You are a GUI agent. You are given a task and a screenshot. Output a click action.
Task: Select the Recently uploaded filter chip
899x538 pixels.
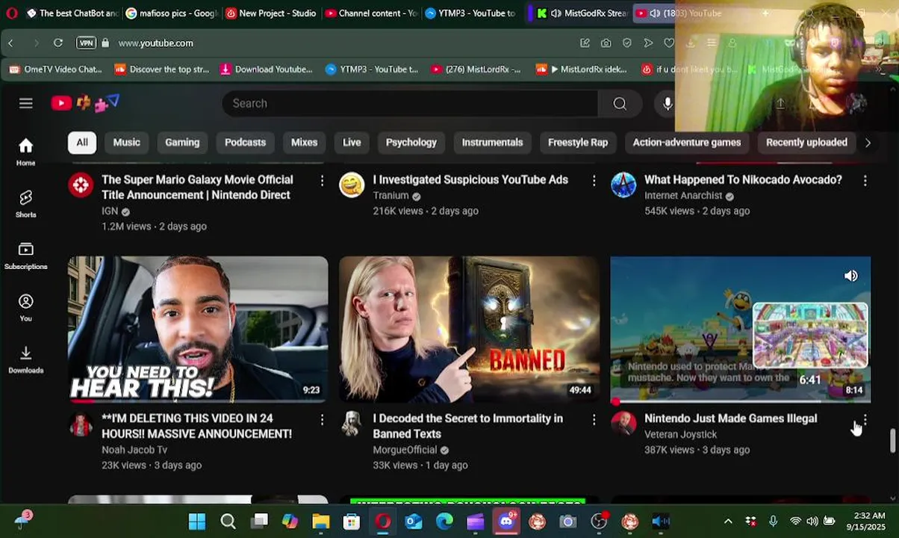(x=806, y=142)
